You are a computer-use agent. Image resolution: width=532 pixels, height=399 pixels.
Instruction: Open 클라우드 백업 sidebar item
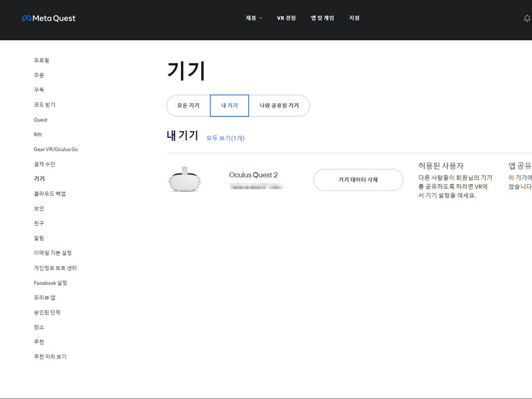pyautogui.click(x=50, y=194)
